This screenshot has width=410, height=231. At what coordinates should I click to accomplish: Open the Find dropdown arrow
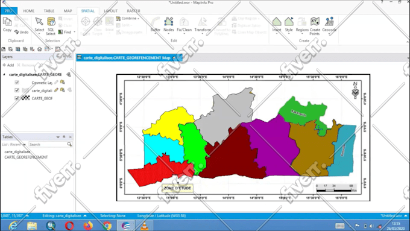tap(74, 32)
